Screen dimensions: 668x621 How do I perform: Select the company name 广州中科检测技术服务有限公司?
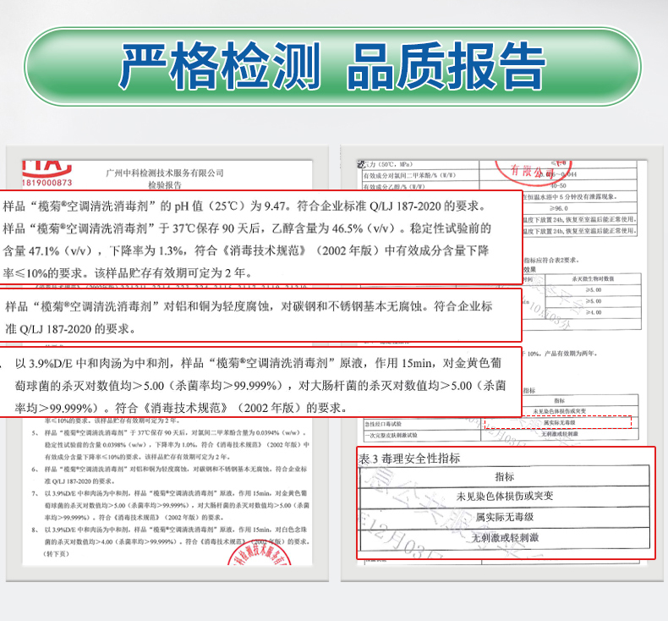[x=165, y=173]
